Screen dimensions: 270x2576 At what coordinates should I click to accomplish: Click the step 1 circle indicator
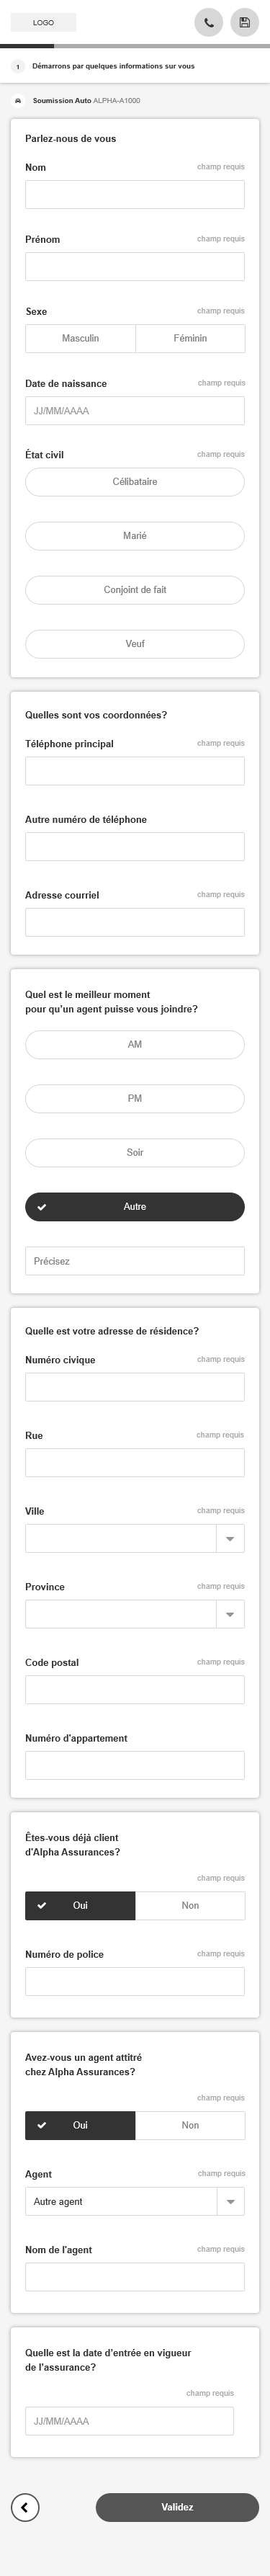[x=18, y=66]
